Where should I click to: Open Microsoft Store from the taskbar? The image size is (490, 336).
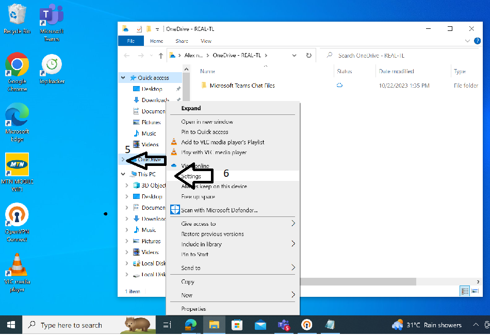(237, 325)
